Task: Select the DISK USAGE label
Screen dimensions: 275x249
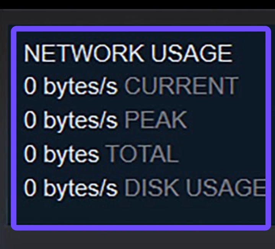Action: coord(195,188)
